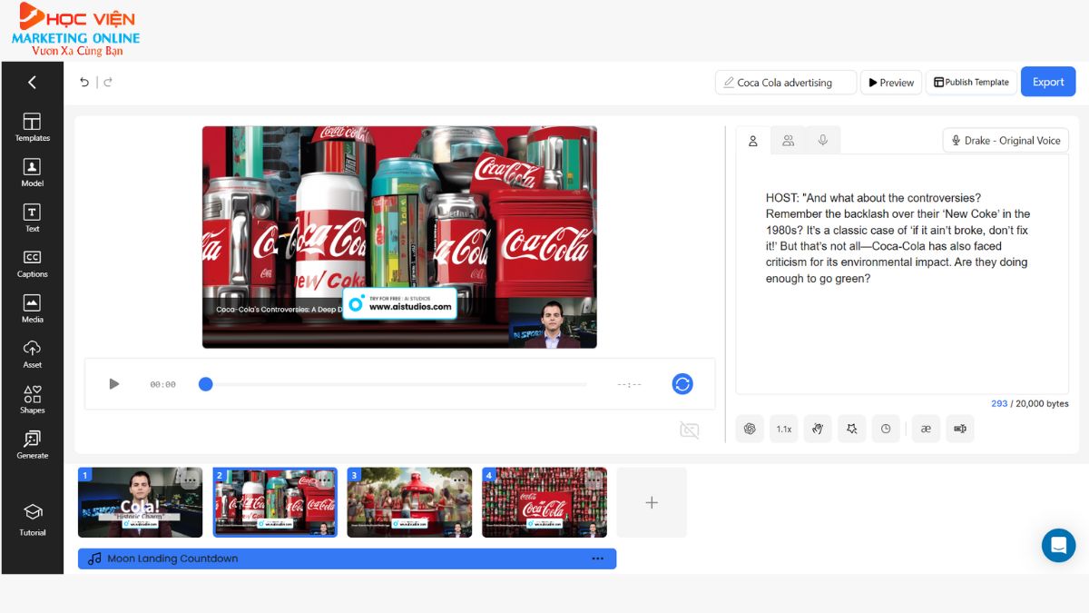The height and width of the screenshot is (613, 1089).
Task: Open Drake - Original Voice selector
Action: pos(1006,141)
